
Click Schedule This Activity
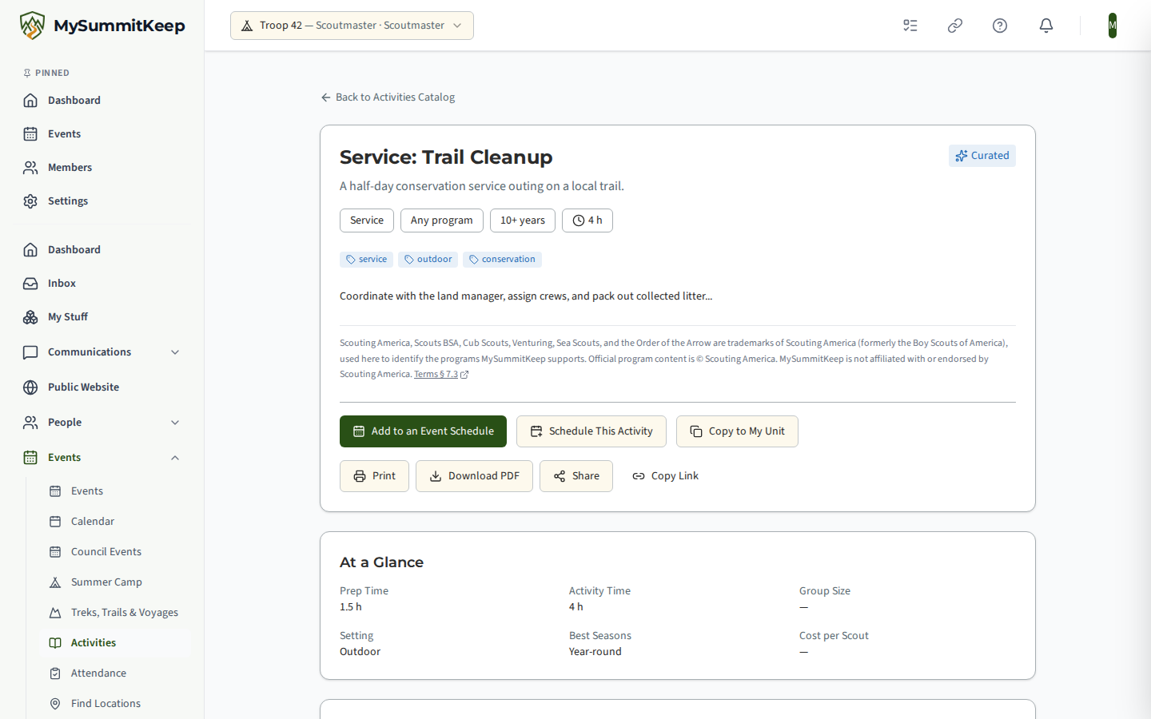point(591,431)
